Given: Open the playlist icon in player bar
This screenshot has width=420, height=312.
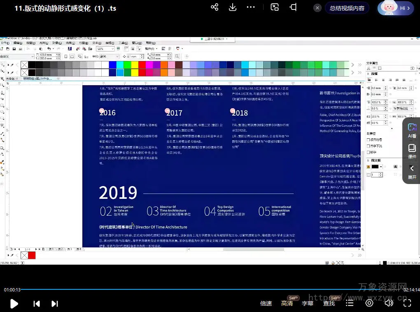Looking at the screenshot, I should pyautogui.click(x=350, y=303).
